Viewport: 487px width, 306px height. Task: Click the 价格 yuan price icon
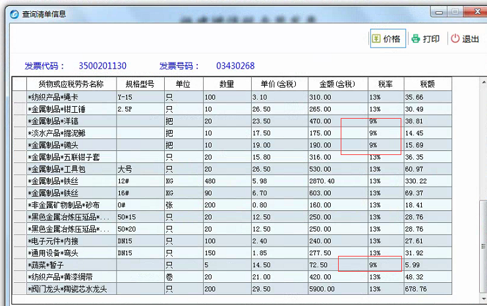point(377,39)
